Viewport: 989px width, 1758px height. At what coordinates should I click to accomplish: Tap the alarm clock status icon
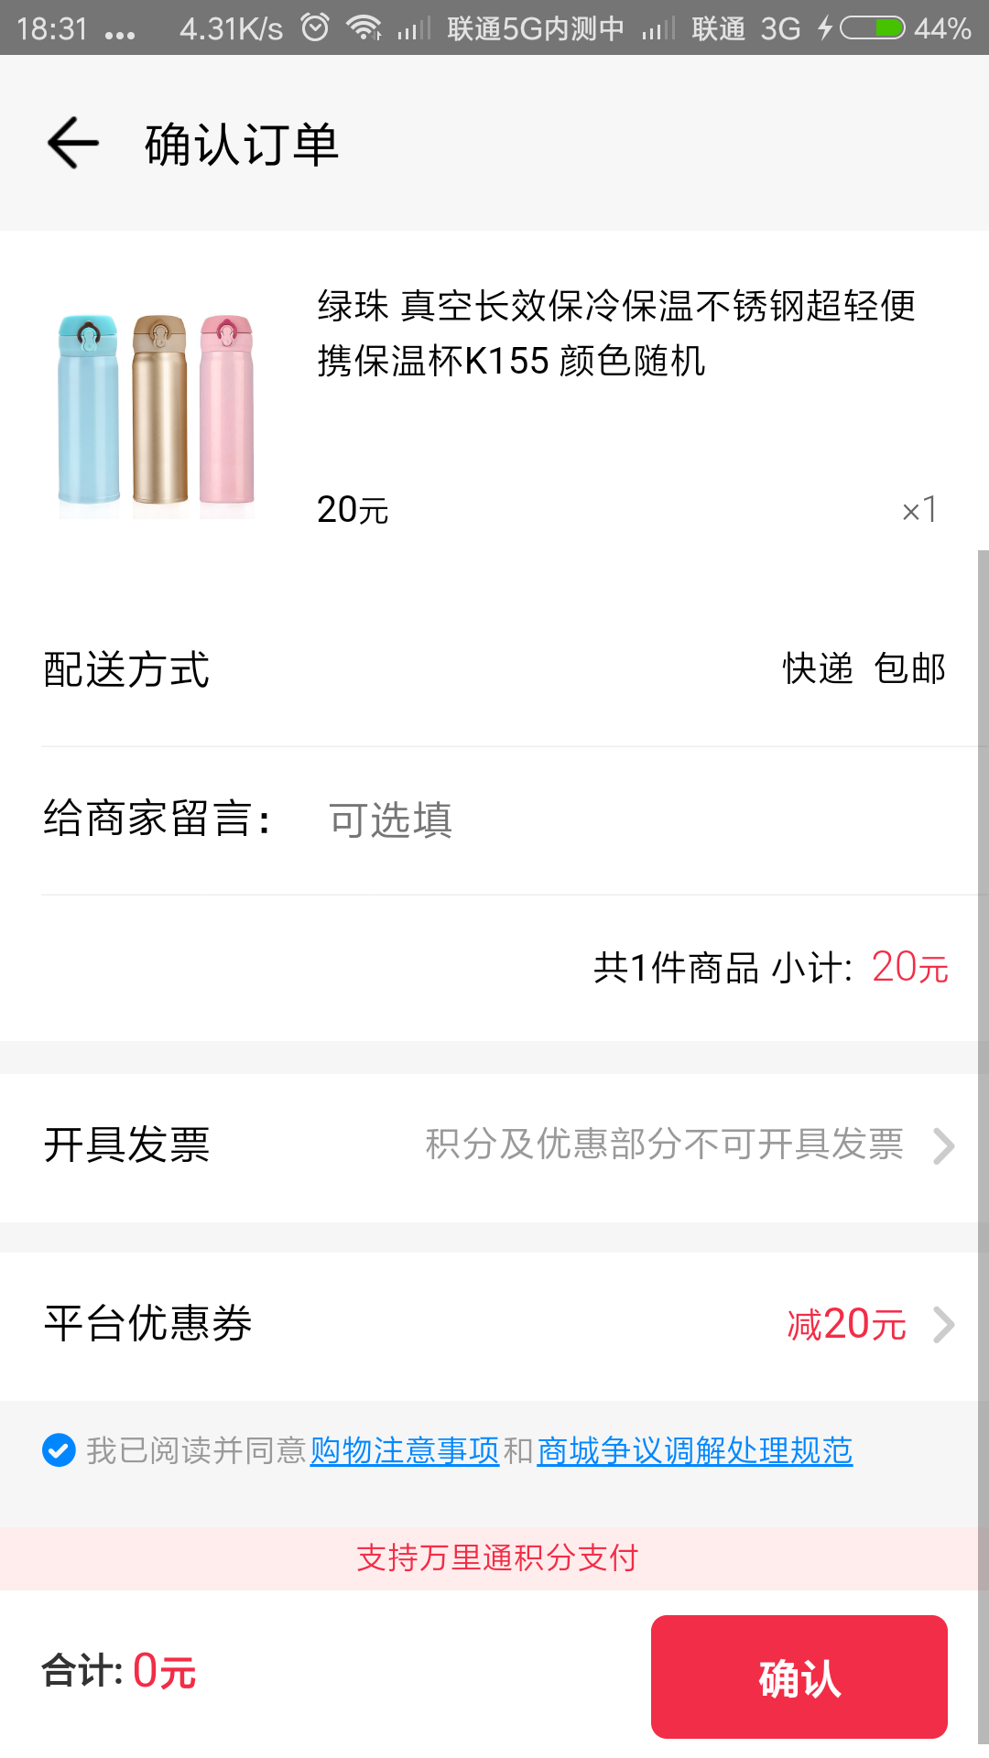click(x=315, y=27)
